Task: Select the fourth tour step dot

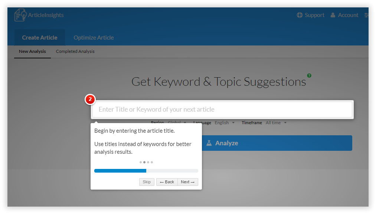Action: click(152, 162)
